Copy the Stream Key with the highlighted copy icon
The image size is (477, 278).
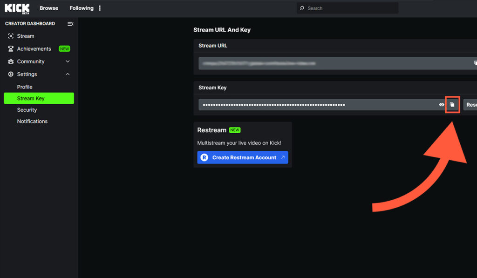tap(452, 105)
